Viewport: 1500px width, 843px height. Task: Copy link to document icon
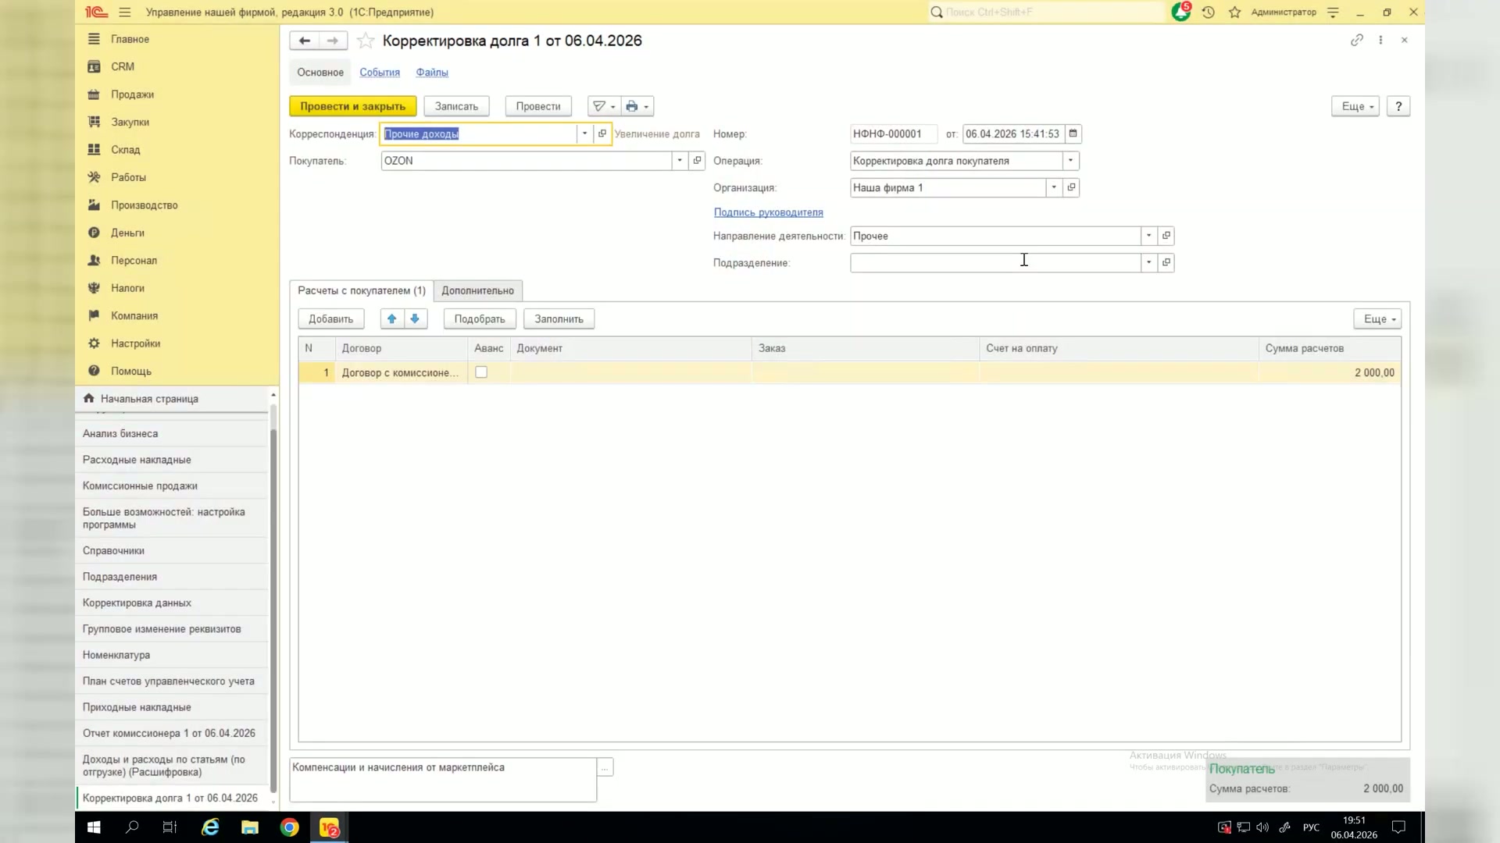click(x=1356, y=40)
